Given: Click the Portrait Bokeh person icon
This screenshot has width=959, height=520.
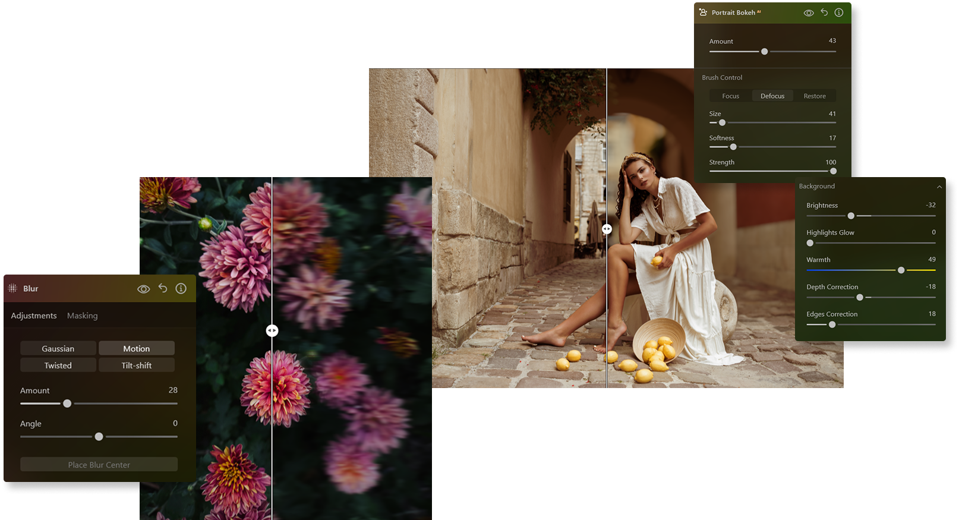Looking at the screenshot, I should [703, 12].
